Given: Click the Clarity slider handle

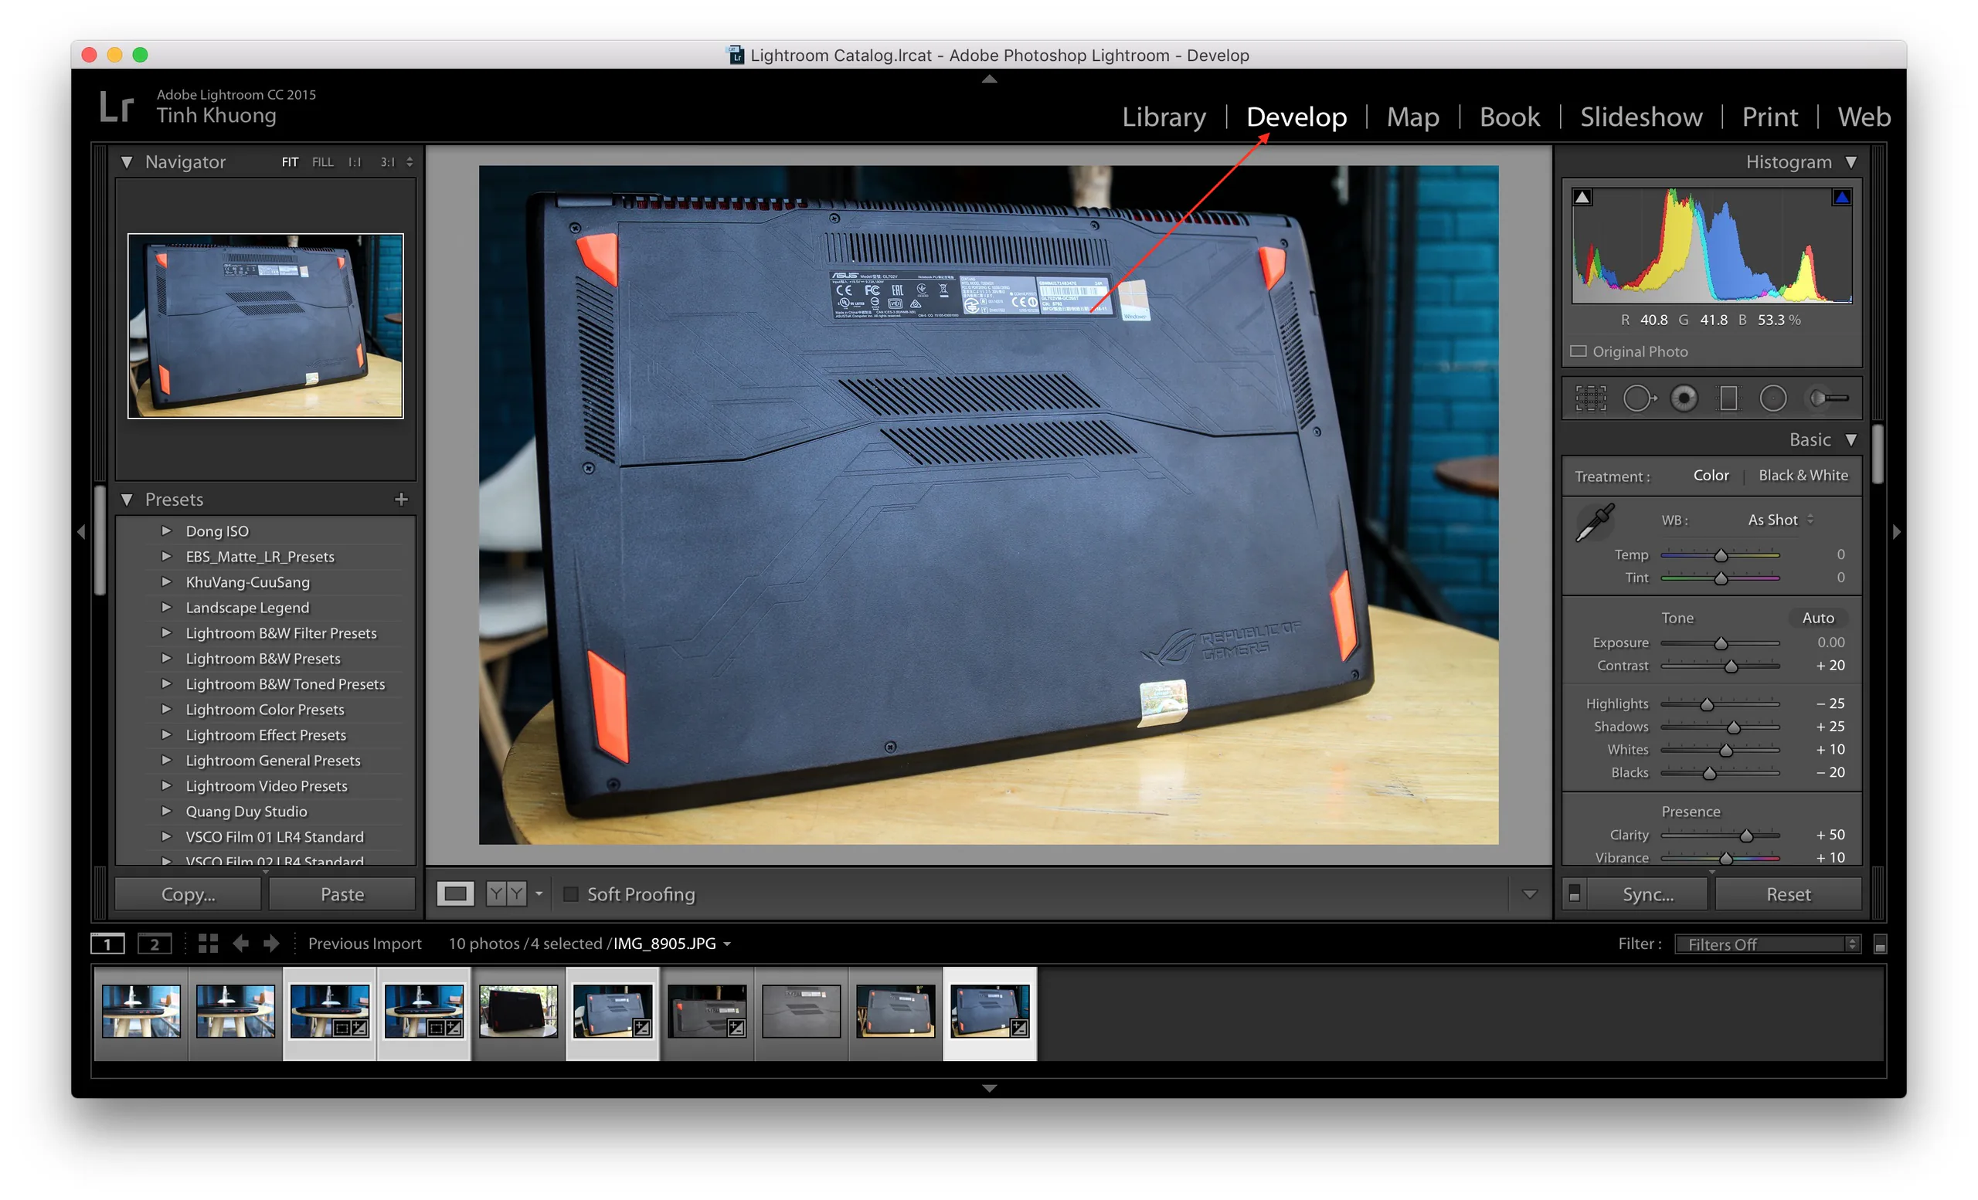Looking at the screenshot, I should tap(1746, 836).
